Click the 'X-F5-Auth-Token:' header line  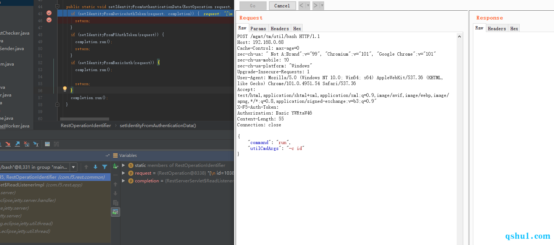(258, 107)
